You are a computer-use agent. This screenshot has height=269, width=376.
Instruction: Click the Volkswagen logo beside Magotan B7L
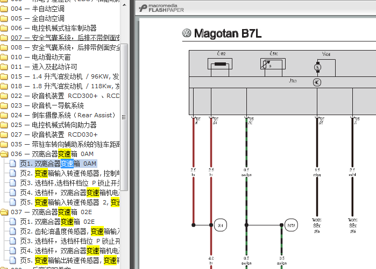coord(187,33)
